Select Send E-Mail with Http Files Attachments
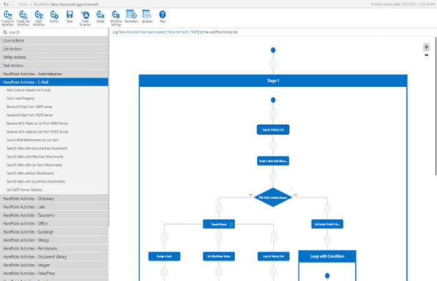The image size is (437, 281). [35, 157]
